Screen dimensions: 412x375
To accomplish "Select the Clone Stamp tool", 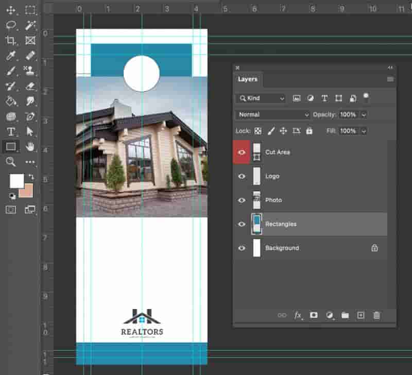I will click(x=30, y=71).
